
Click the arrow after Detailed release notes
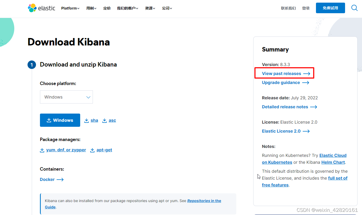[314, 107]
